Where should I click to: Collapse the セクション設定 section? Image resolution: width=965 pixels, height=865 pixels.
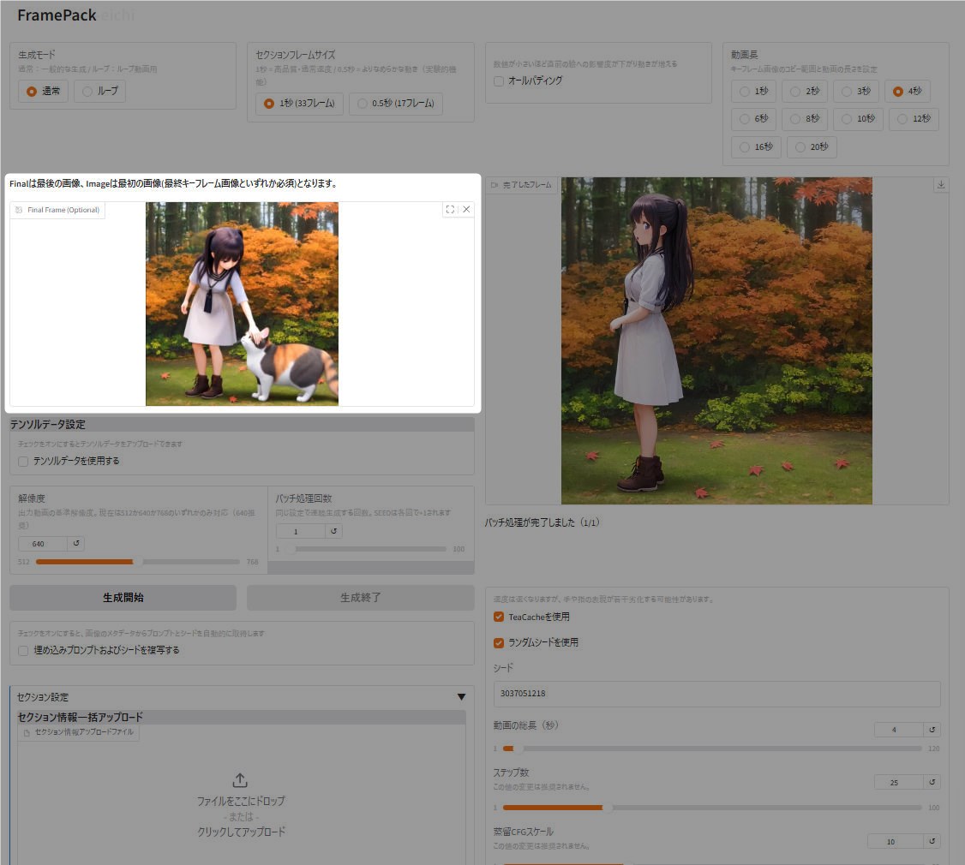click(x=461, y=697)
